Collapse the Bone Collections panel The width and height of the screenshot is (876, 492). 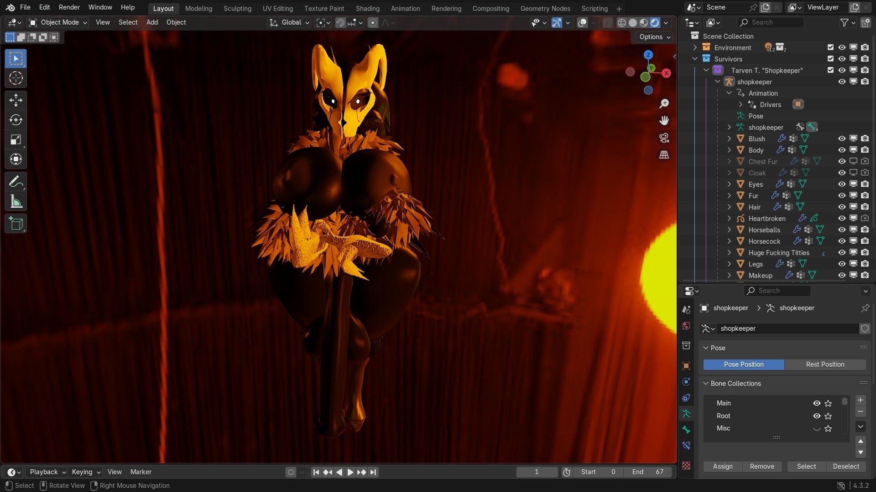tap(706, 384)
